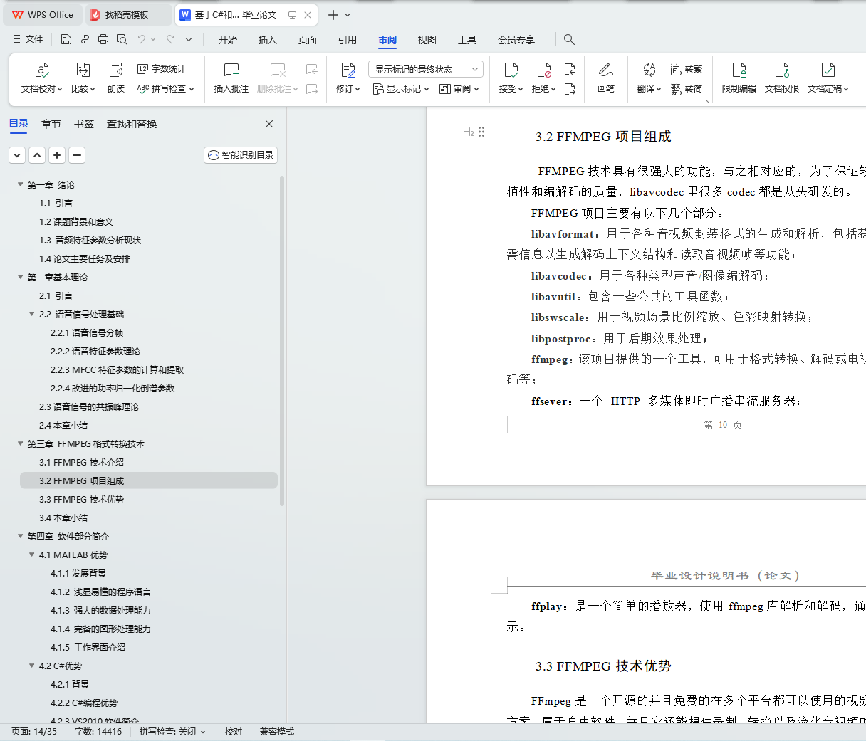
Task: Click the 比较 compare documents icon
Action: pyautogui.click(x=83, y=70)
